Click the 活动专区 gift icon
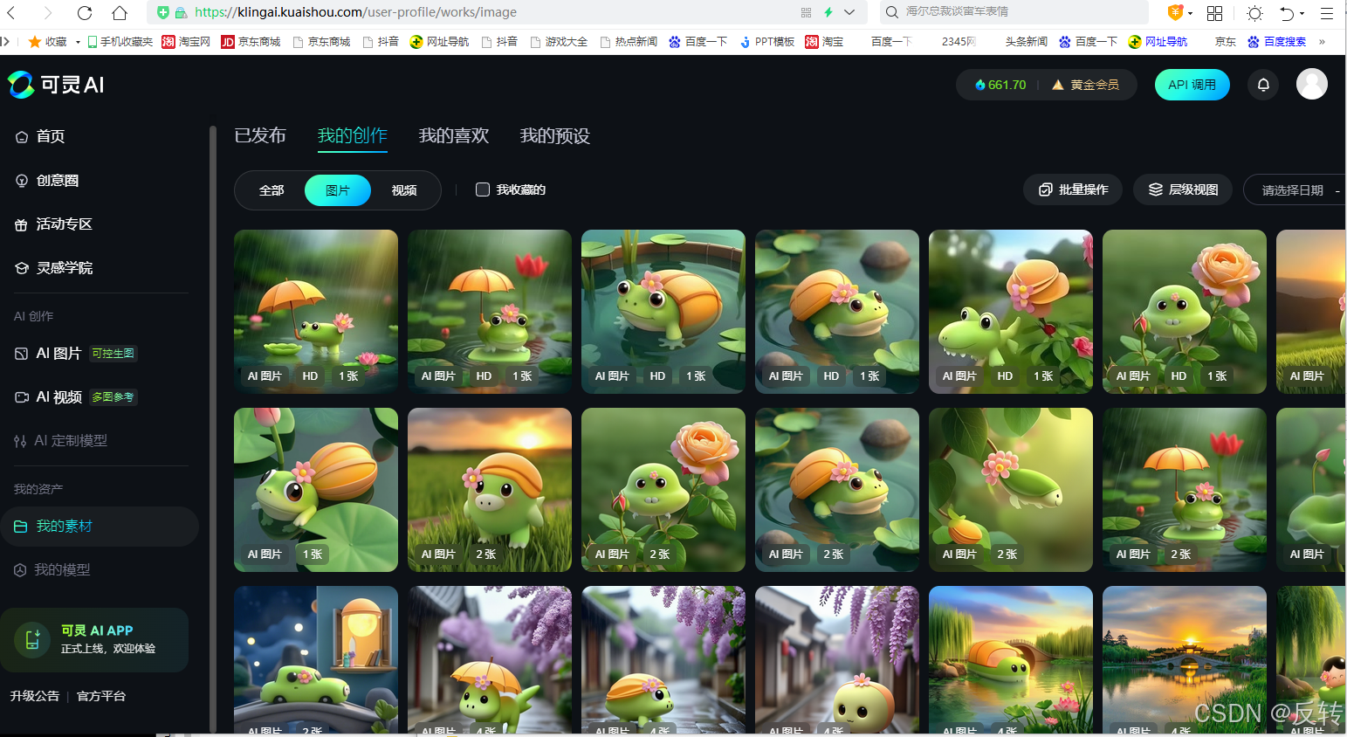The height and width of the screenshot is (737, 1347). 22,224
